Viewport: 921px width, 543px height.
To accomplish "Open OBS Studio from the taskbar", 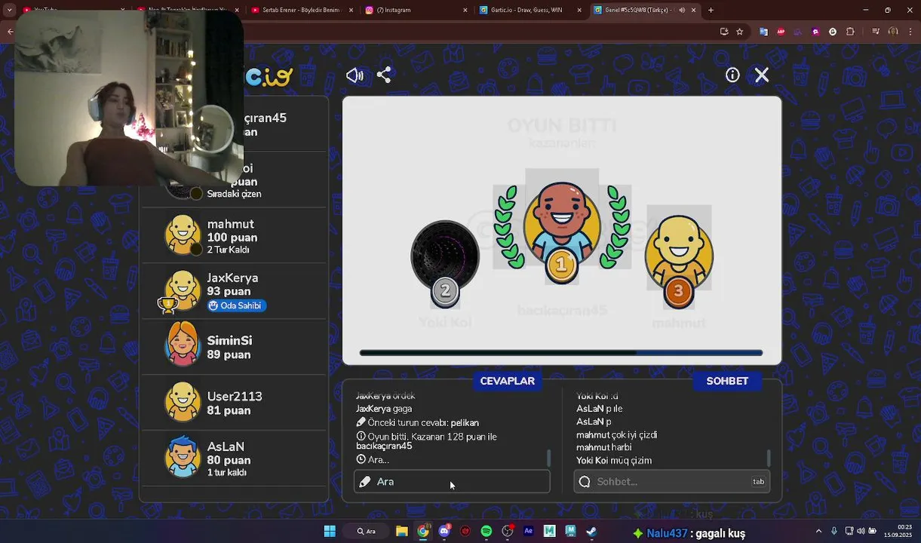I will (x=507, y=532).
